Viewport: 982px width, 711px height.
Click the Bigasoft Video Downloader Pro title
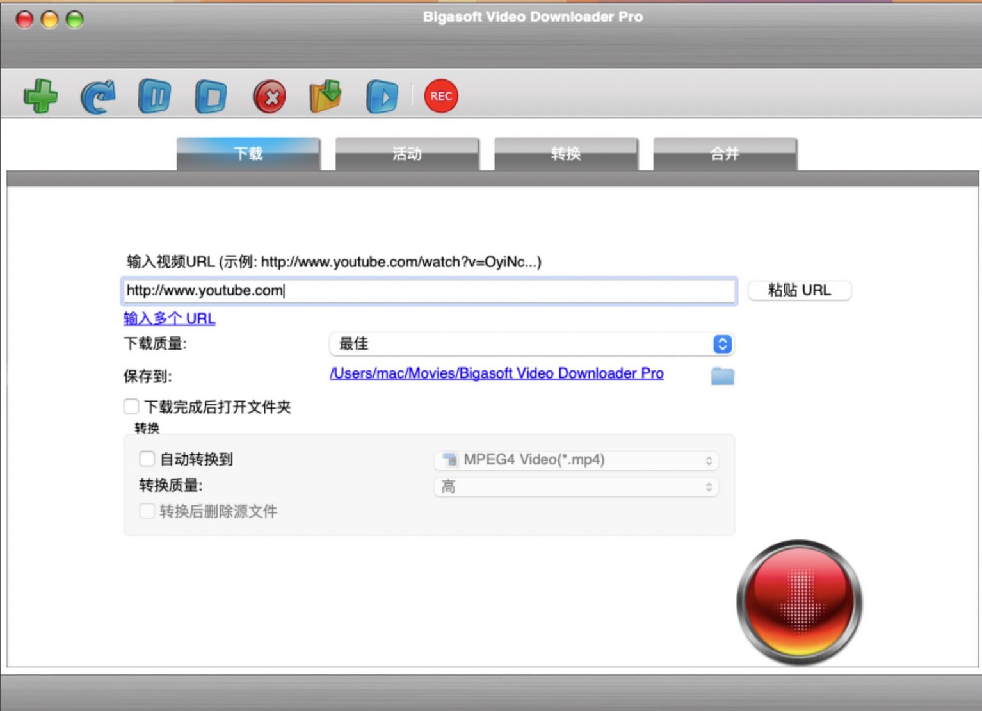[x=533, y=17]
